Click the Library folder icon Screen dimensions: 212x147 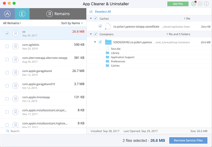(x=107, y=53)
